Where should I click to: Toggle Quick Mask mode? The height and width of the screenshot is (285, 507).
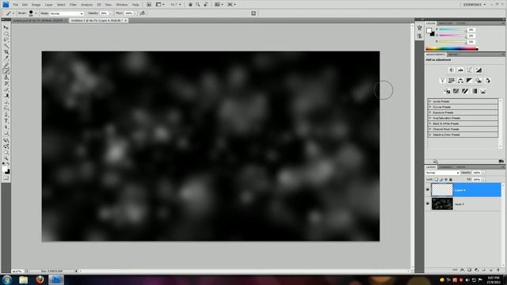[x=6, y=177]
